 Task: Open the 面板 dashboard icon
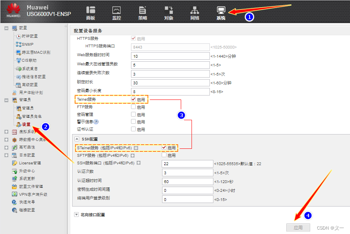91,10
